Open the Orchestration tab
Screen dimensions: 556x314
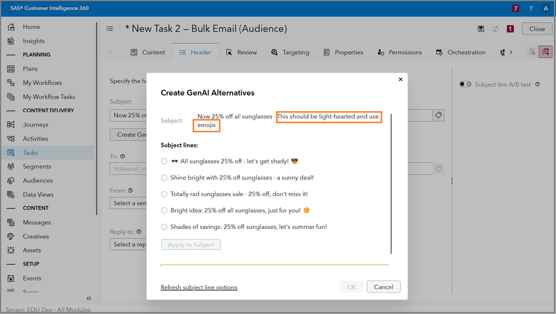point(460,52)
